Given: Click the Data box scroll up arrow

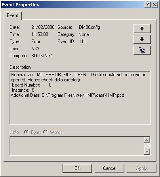Looking at the screenshot, I should (x=147, y=140).
